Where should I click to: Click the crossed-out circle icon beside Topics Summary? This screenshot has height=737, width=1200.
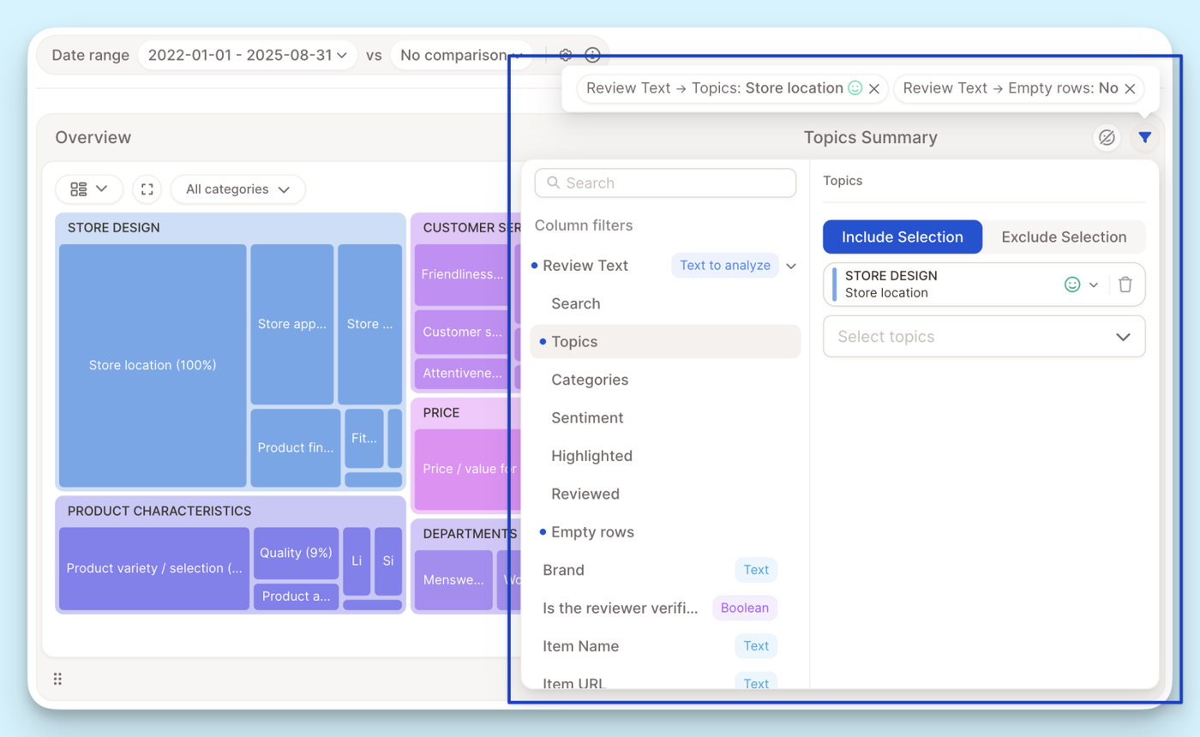(1107, 137)
